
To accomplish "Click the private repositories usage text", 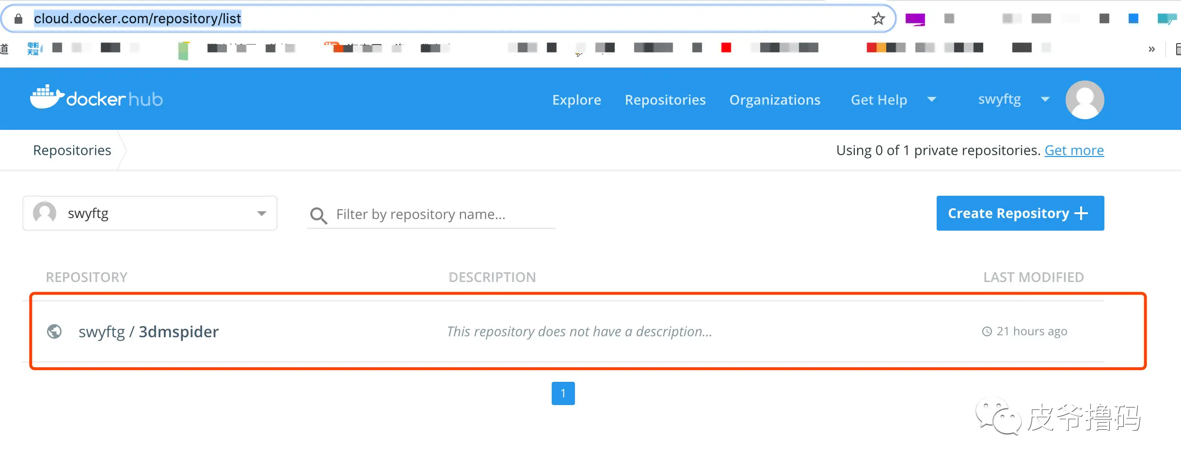I will (x=938, y=151).
